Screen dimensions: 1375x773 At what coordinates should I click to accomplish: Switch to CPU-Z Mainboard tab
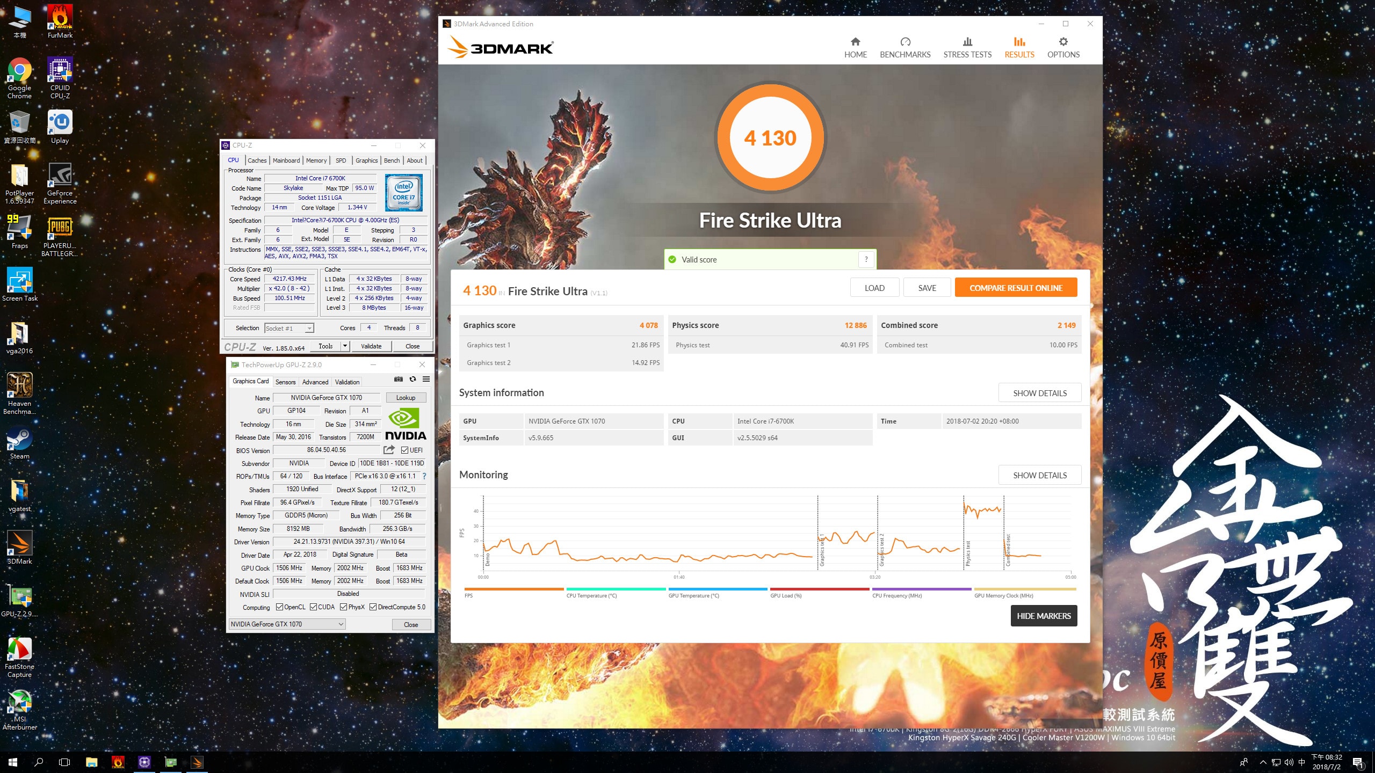tap(286, 161)
